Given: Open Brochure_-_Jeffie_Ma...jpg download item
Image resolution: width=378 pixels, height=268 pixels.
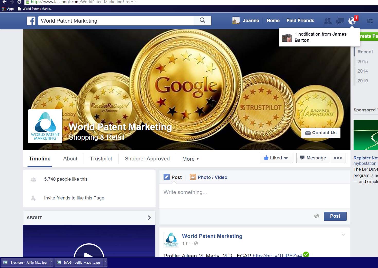Looking at the screenshot, I should click(x=26, y=263).
